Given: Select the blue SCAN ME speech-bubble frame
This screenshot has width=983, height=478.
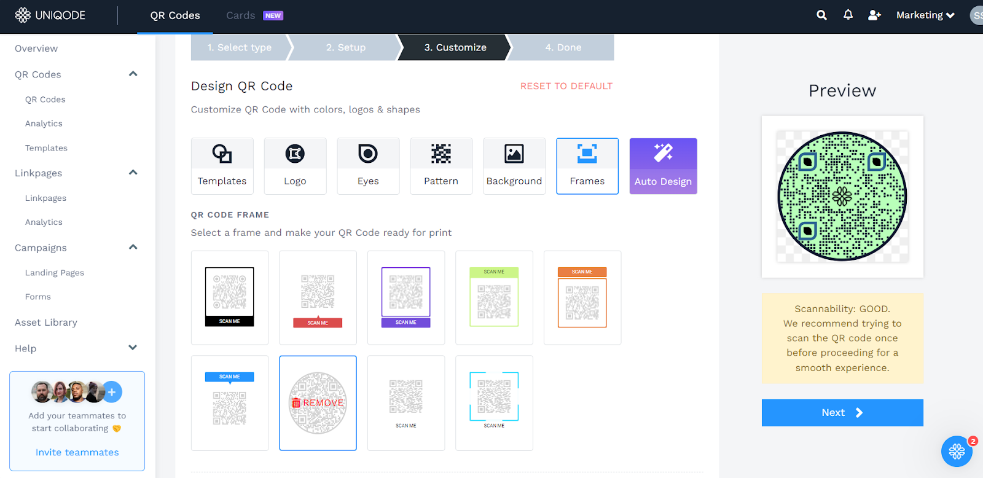Looking at the screenshot, I should coord(230,403).
